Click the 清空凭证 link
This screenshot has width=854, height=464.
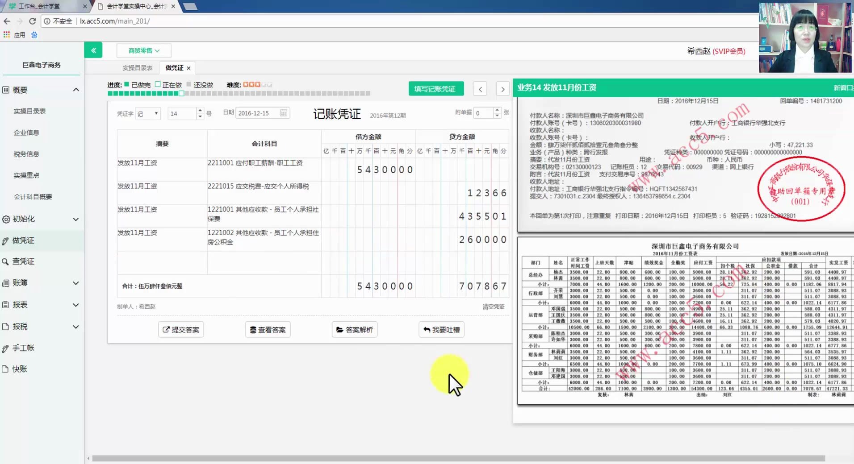[x=493, y=307]
